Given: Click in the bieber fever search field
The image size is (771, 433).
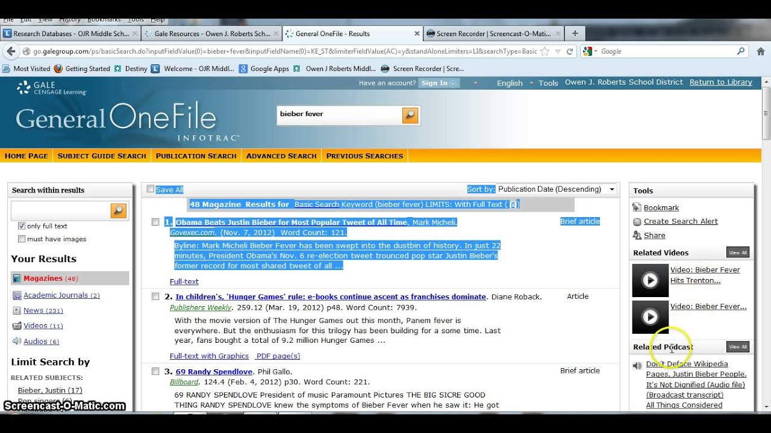Looking at the screenshot, I should (339, 114).
